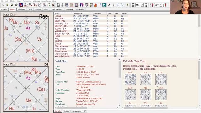Select the Hora Lagna row
Viewport: 201px width, 113px height.
91,49
